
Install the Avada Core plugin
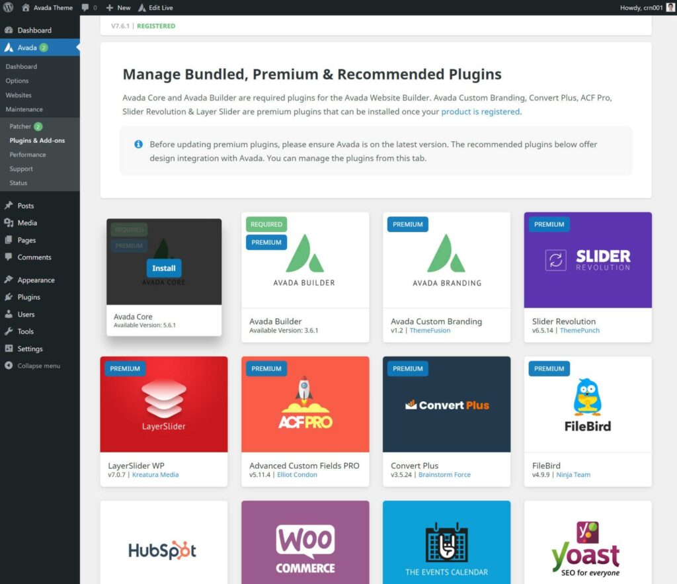tap(164, 268)
